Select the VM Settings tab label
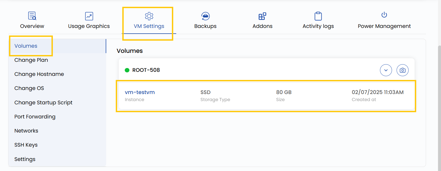 coord(149,26)
